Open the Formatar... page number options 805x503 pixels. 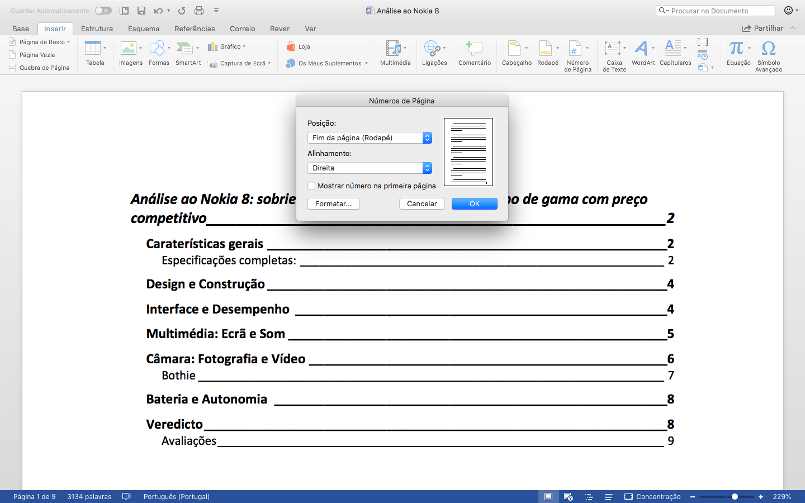pos(333,203)
